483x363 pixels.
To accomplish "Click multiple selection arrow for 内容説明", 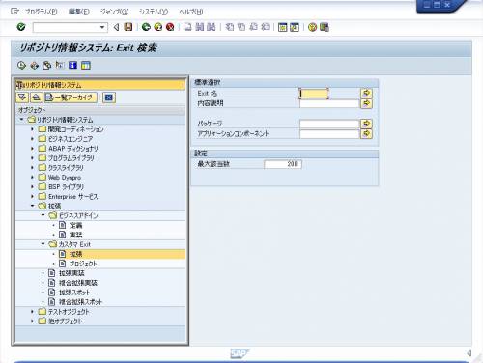I will pyautogui.click(x=366, y=103).
